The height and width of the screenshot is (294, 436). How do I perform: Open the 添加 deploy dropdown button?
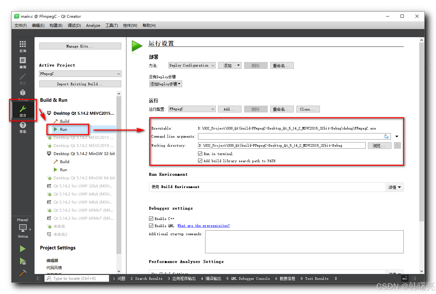[x=230, y=66]
